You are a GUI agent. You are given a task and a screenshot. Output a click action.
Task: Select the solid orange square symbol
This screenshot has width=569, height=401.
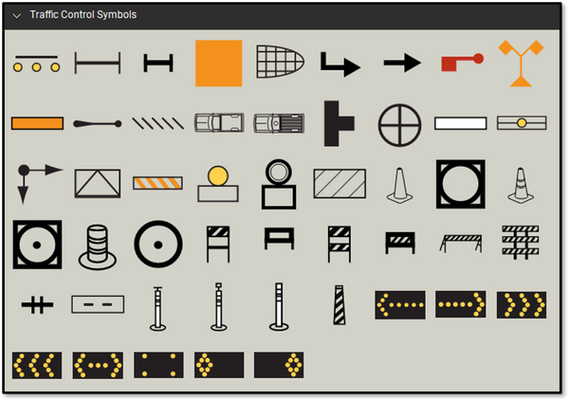[x=219, y=64]
